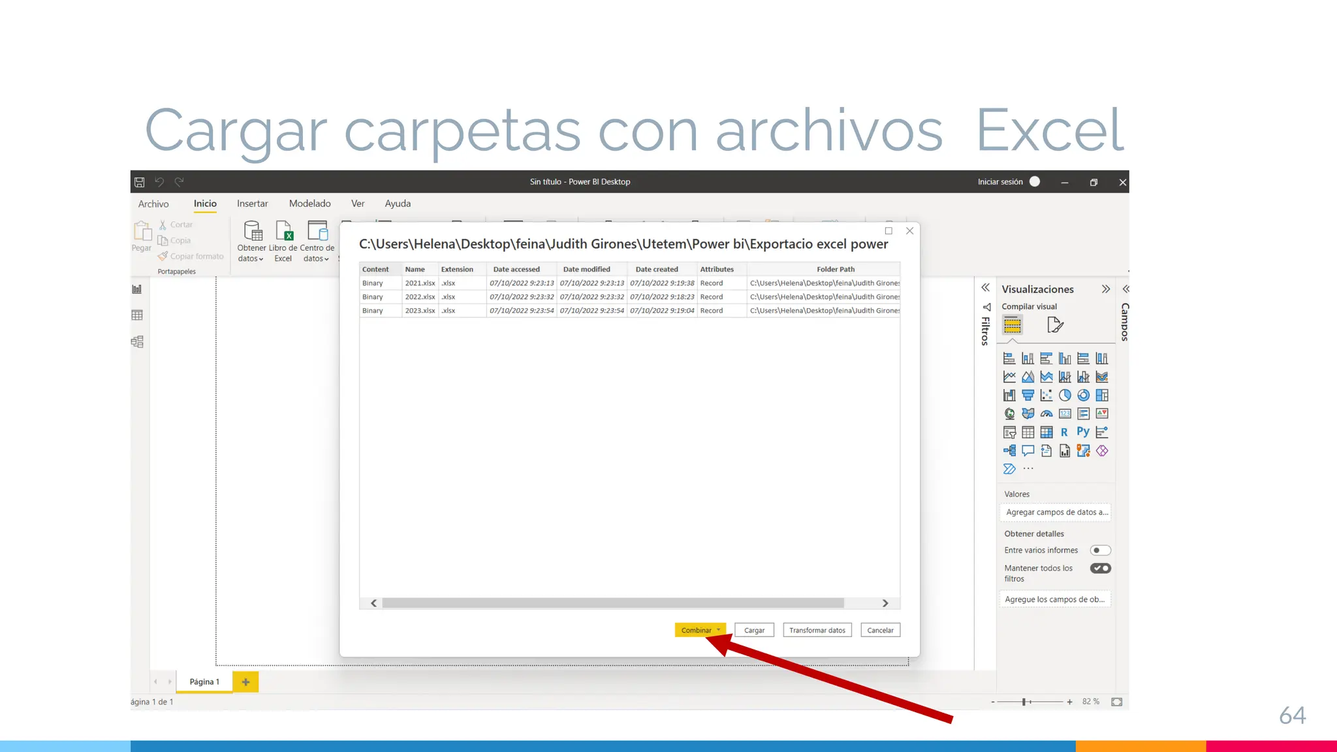1337x752 pixels.
Task: Click the Cargar button in dialog
Action: click(754, 630)
